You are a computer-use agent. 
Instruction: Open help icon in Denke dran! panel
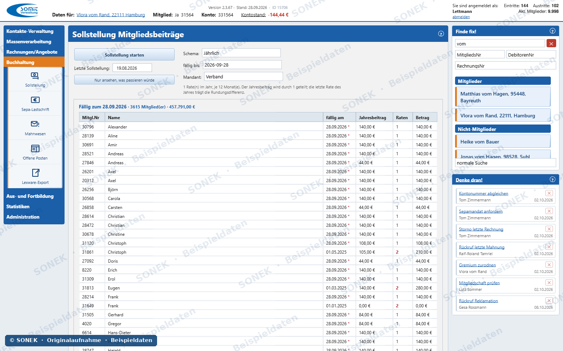click(553, 179)
